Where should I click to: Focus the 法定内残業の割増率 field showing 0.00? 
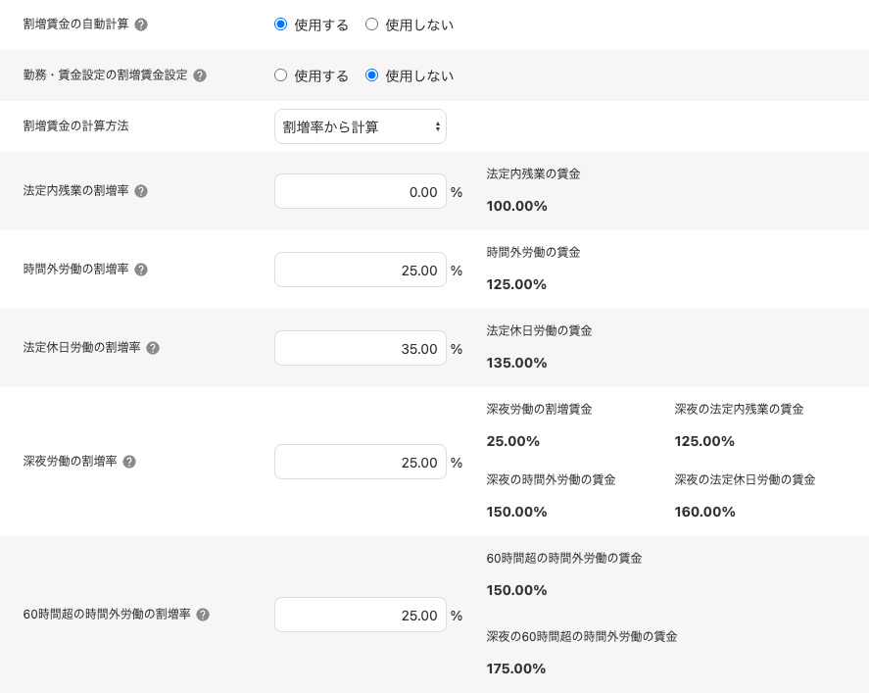point(361,191)
